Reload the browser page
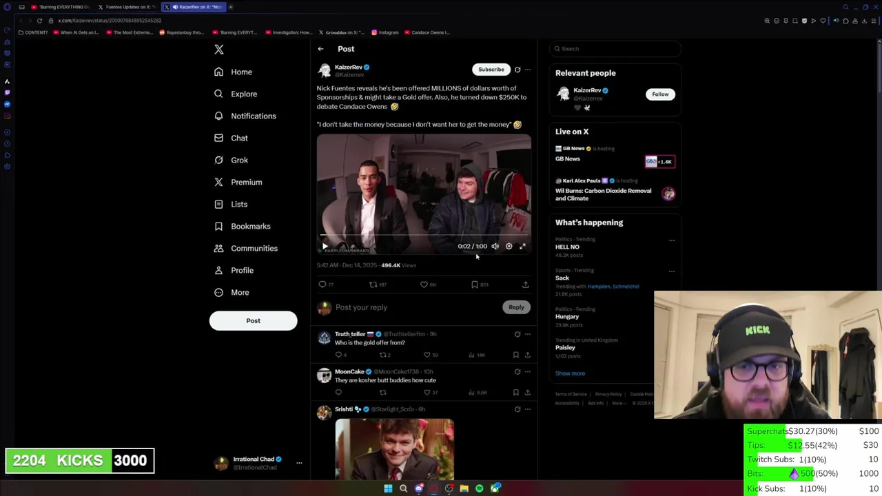 point(39,21)
